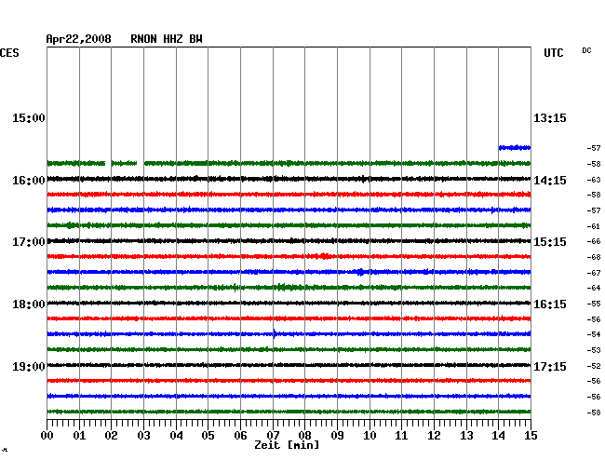Select the DC value -53
605x460 pixels.
[x=594, y=350]
